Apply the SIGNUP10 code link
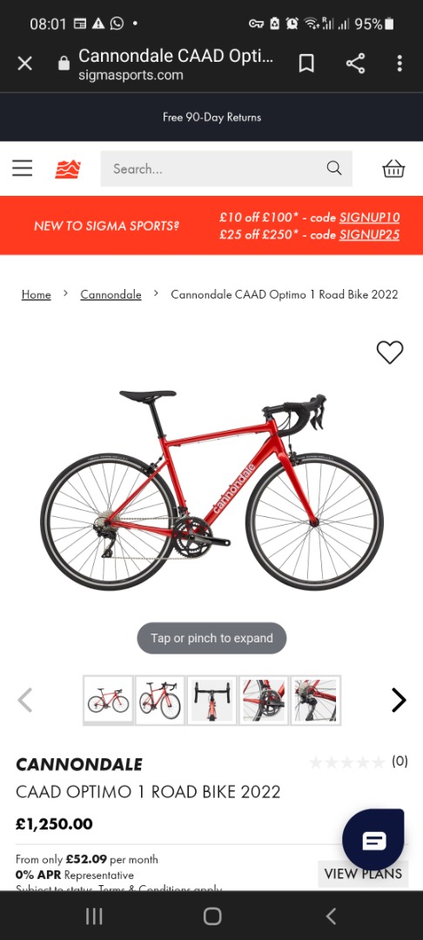Screen dimensions: 423x940 370,217
